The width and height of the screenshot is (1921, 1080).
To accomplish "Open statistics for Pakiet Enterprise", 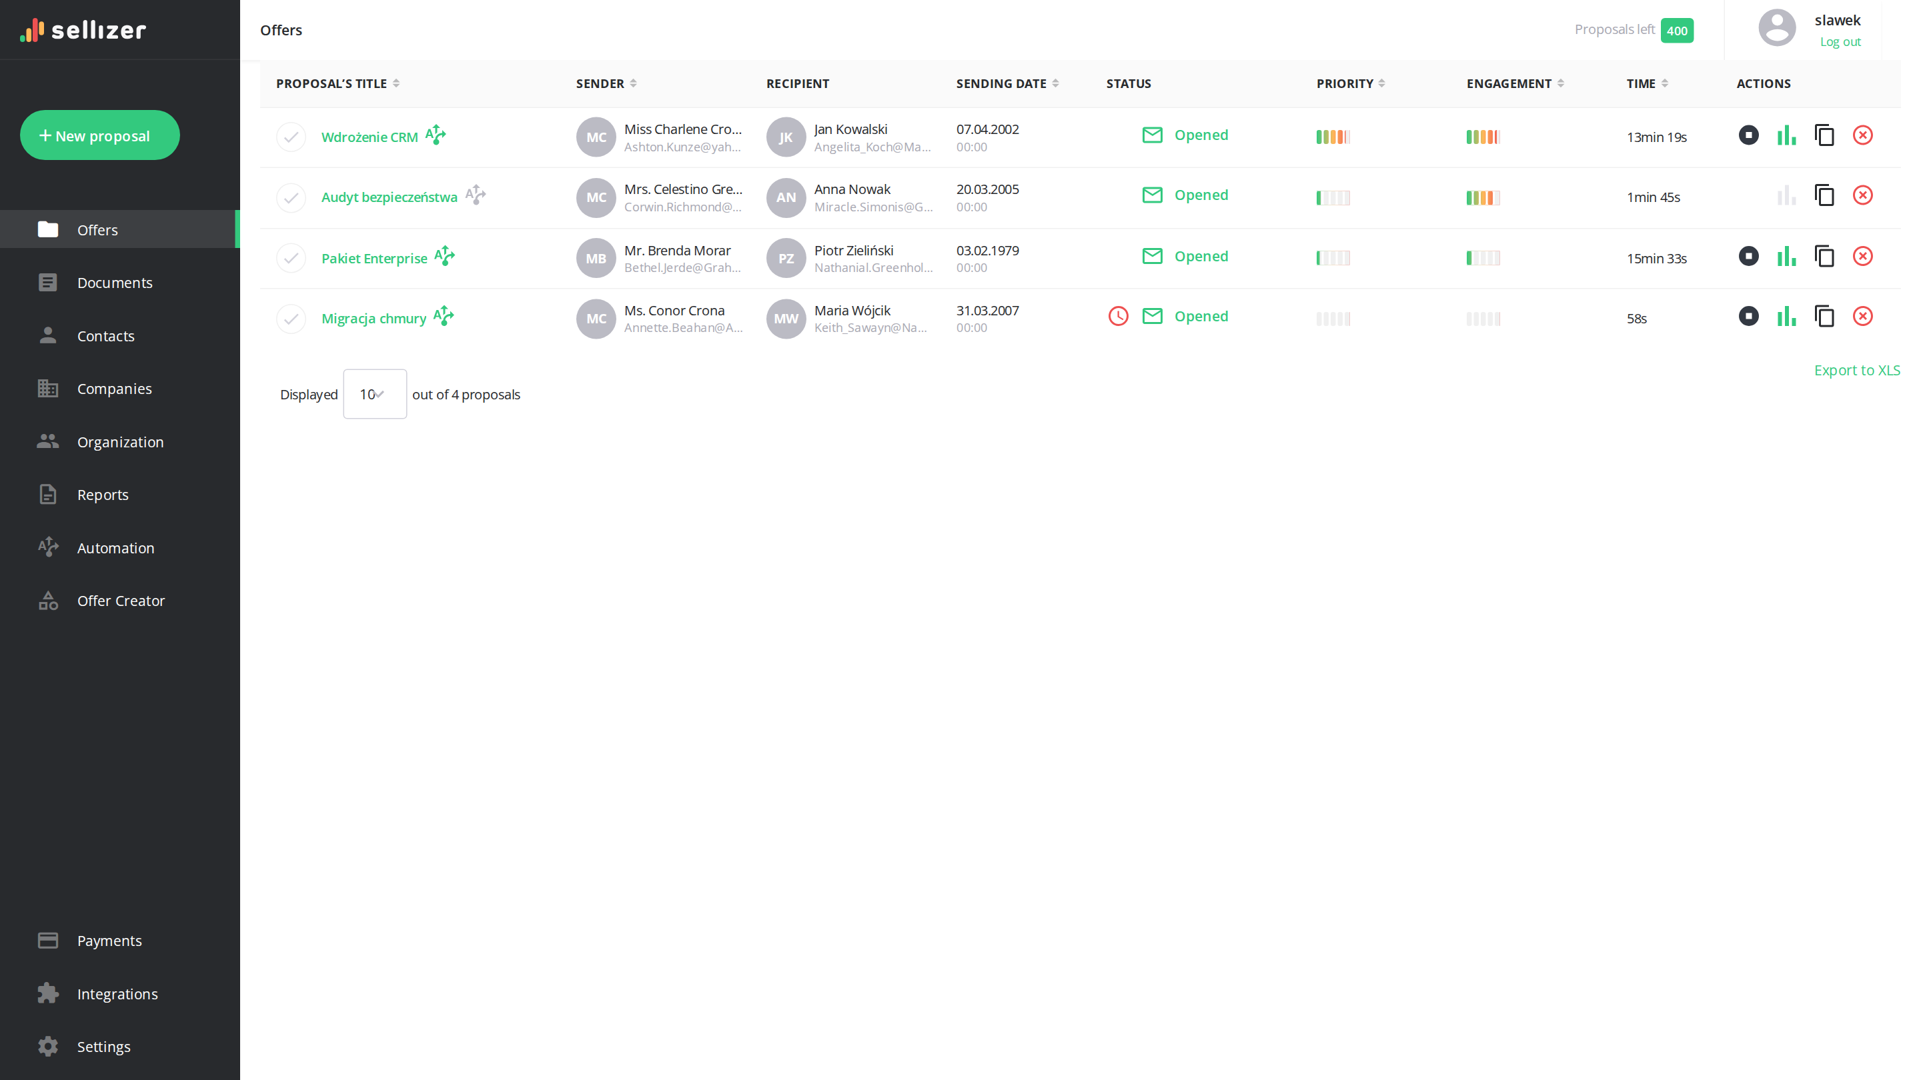I will coord(1786,257).
